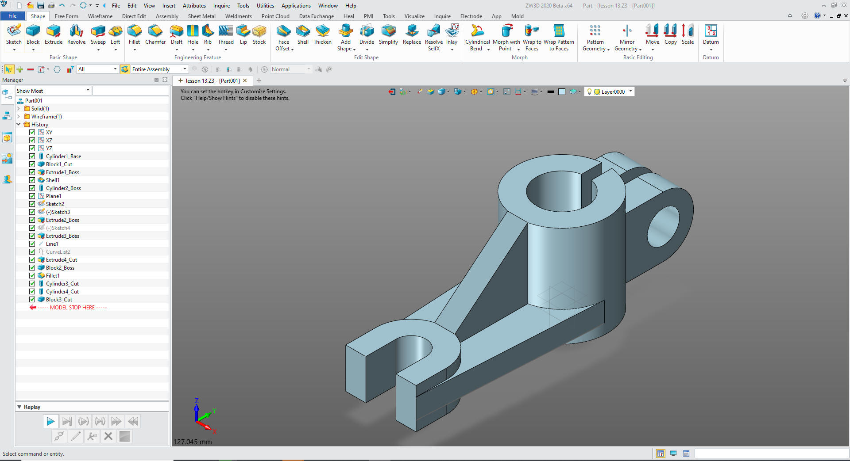Select the Draft tool
This screenshot has height=461, width=850.
coord(177,34)
